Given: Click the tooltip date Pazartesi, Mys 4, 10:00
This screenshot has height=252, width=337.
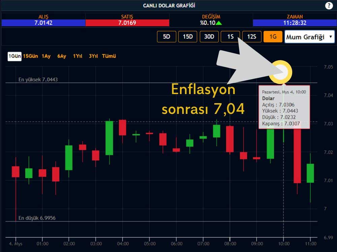Looking at the screenshot, I should [284, 92].
